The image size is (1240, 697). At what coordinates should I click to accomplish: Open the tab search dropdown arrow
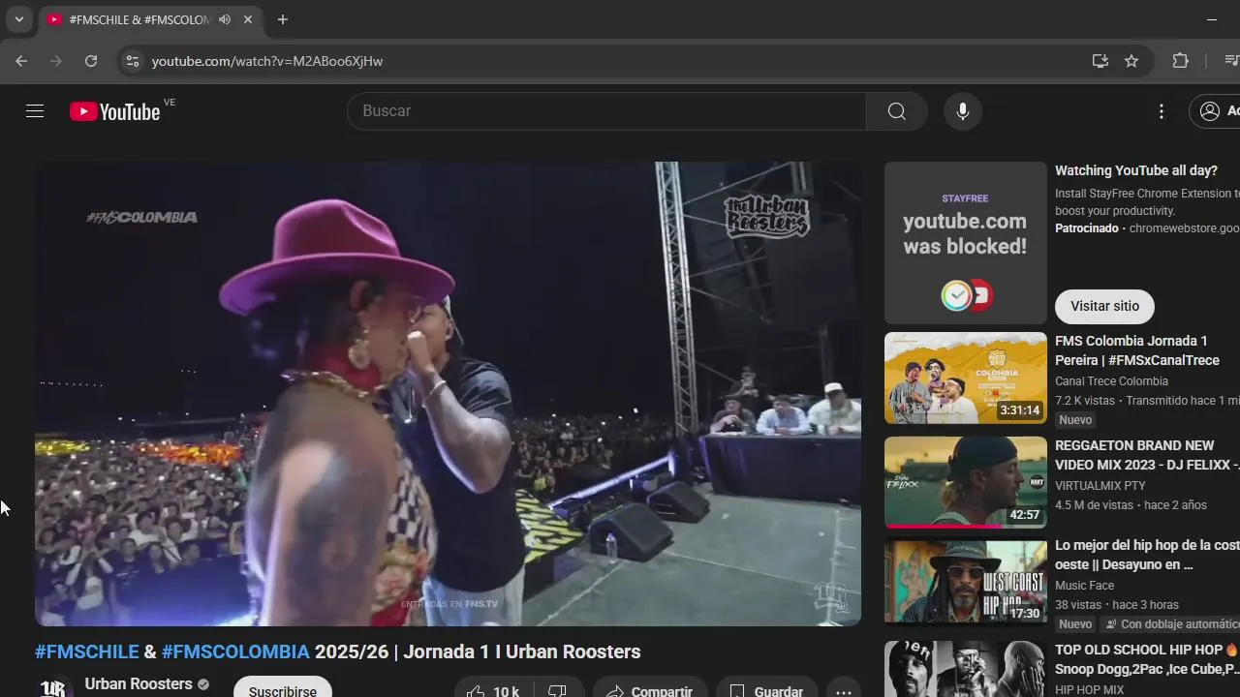click(x=18, y=19)
